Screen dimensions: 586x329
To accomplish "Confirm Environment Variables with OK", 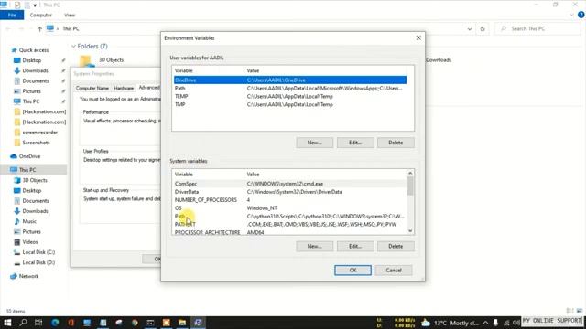I will coord(353,271).
